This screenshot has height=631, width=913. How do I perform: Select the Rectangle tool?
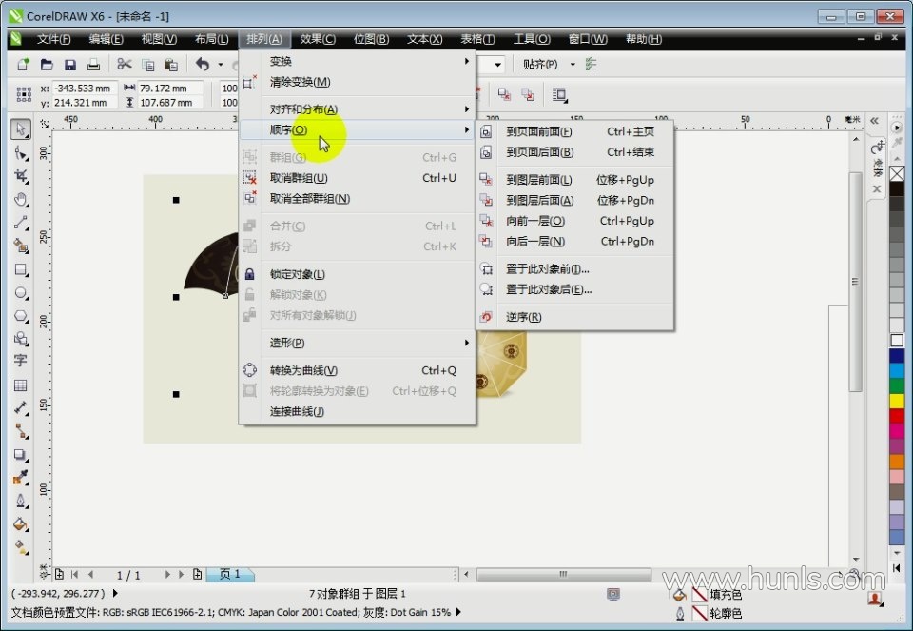(21, 269)
